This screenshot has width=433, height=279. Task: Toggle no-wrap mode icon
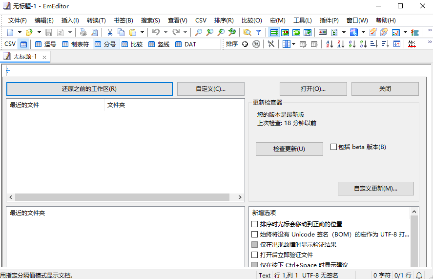274,32
